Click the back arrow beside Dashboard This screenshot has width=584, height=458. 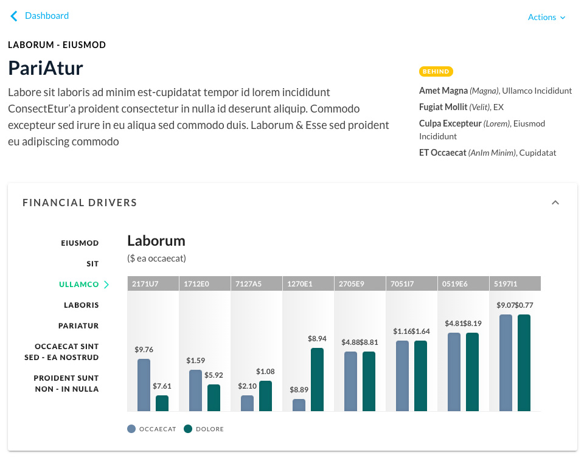pyautogui.click(x=13, y=16)
